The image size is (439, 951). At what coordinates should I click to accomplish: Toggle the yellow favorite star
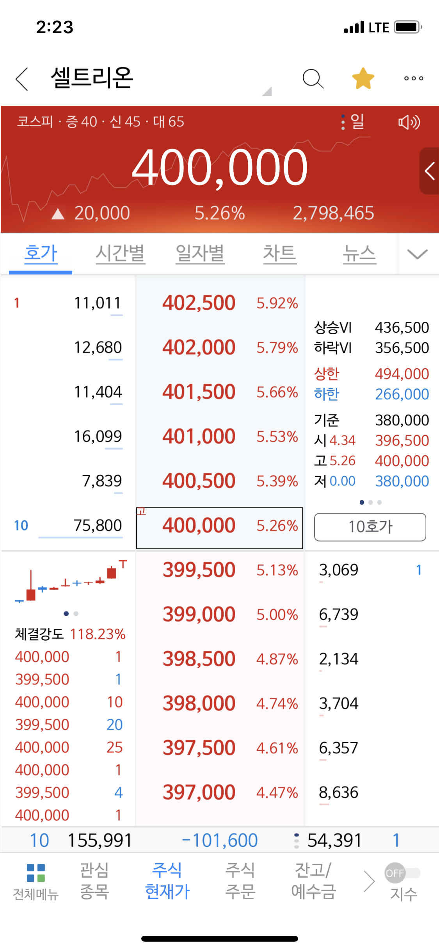[363, 78]
